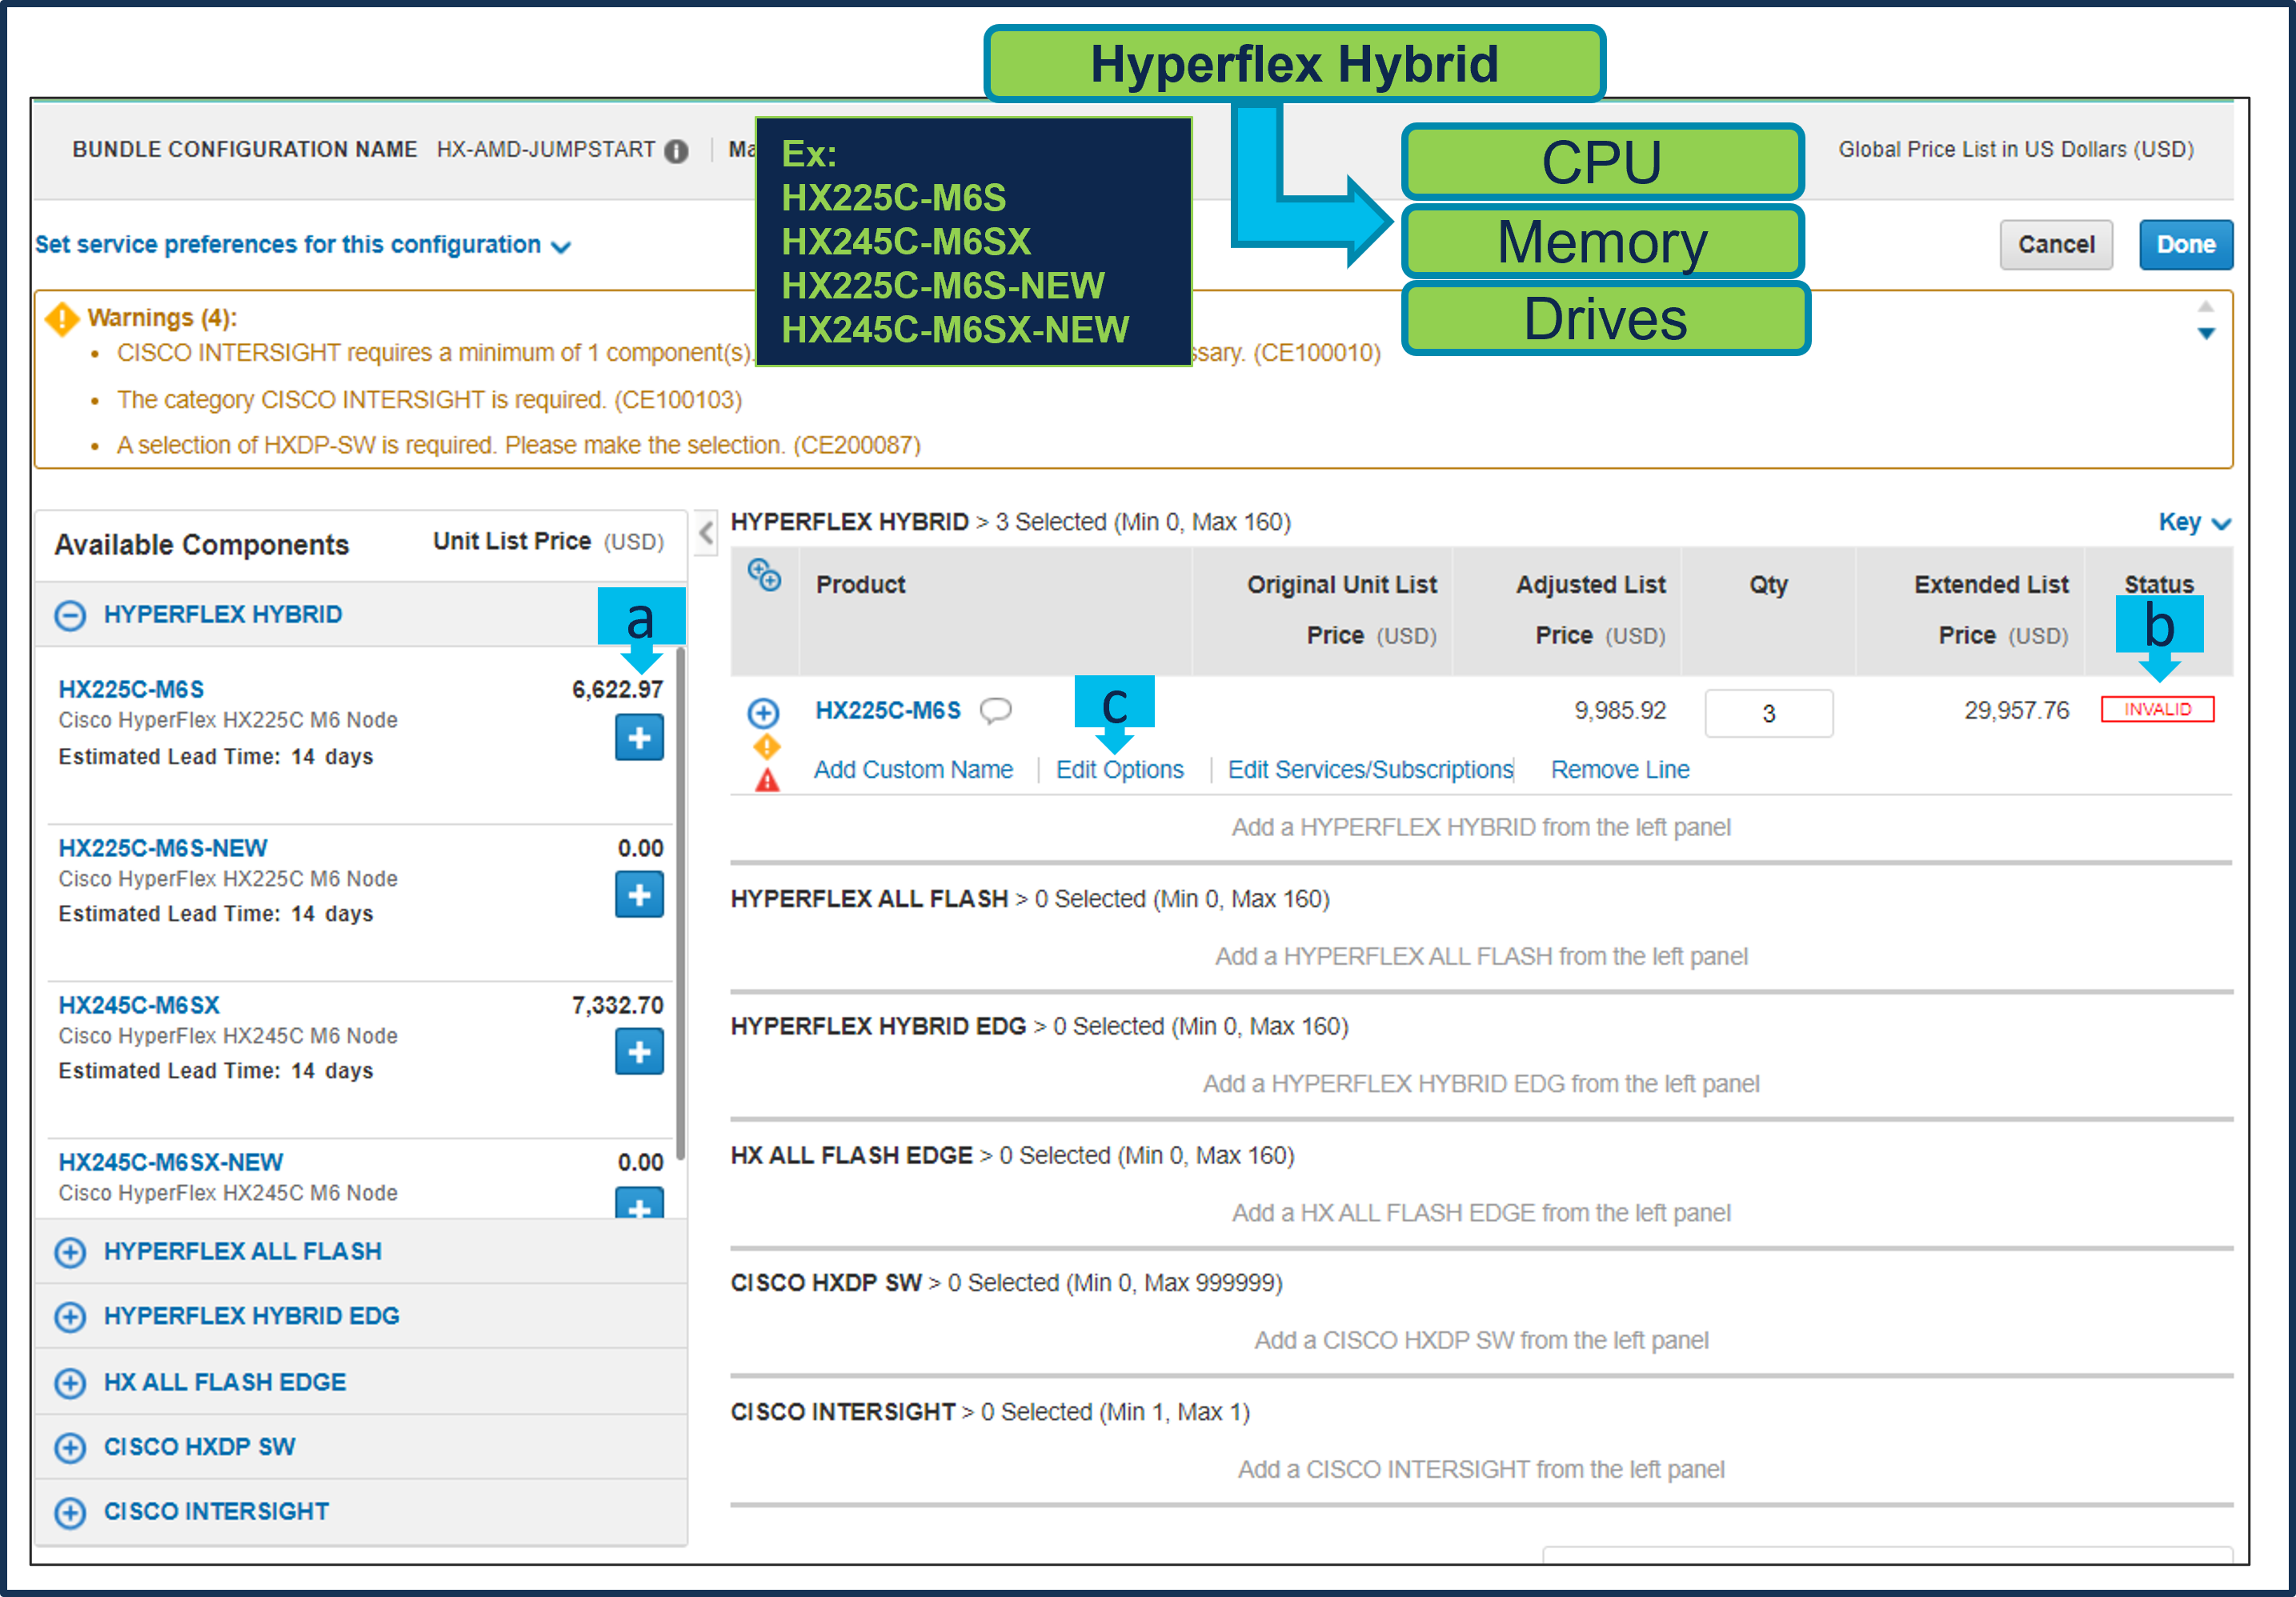Expand HYPERFLEX ALL FLASH category
Screen dimensions: 2296x1597
click(70, 1252)
